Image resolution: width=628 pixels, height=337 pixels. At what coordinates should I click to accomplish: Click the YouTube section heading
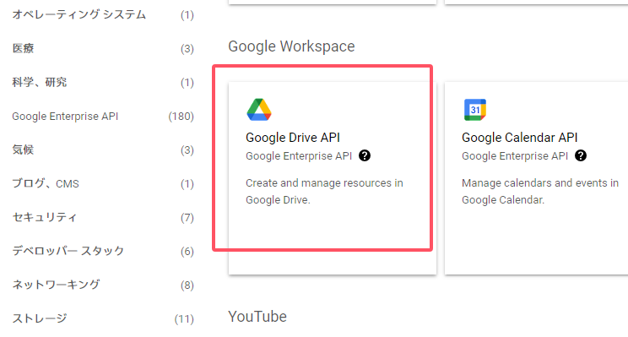click(x=257, y=317)
